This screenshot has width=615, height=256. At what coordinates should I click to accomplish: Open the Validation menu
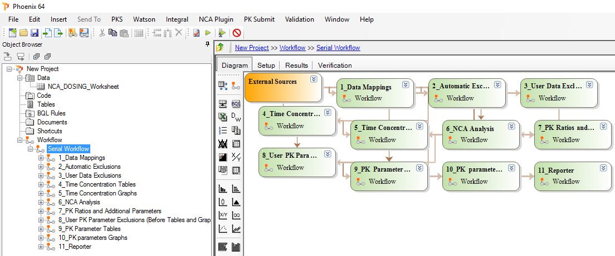300,19
